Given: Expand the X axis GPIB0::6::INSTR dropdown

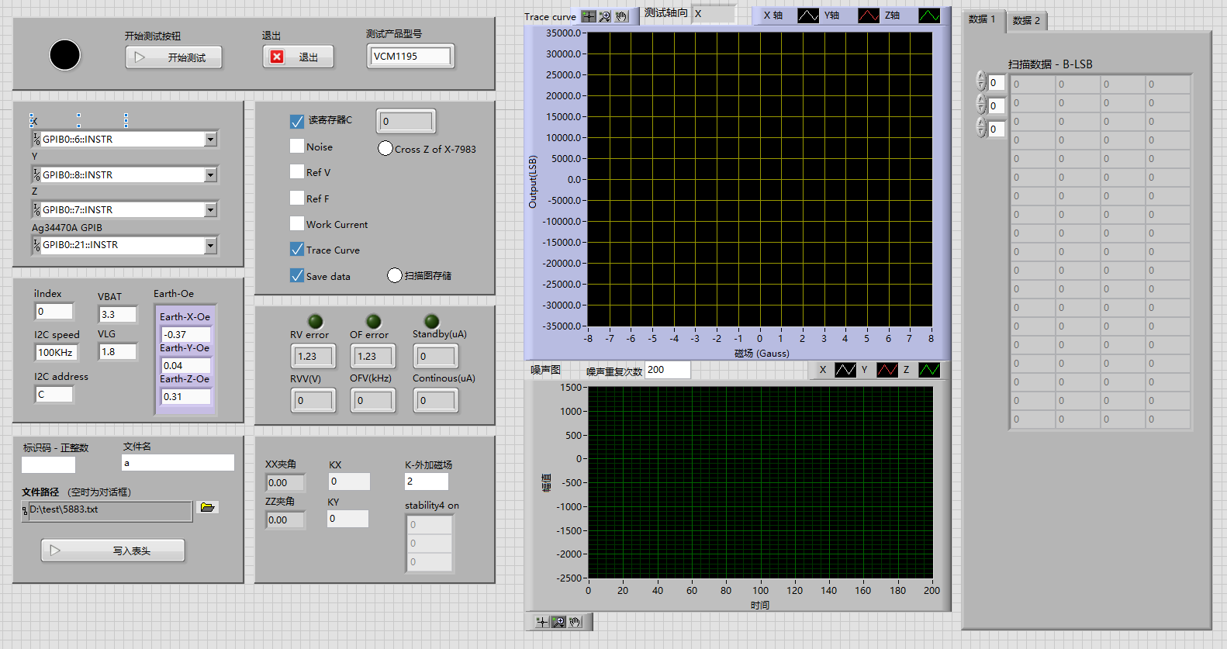Looking at the screenshot, I should [x=210, y=140].
